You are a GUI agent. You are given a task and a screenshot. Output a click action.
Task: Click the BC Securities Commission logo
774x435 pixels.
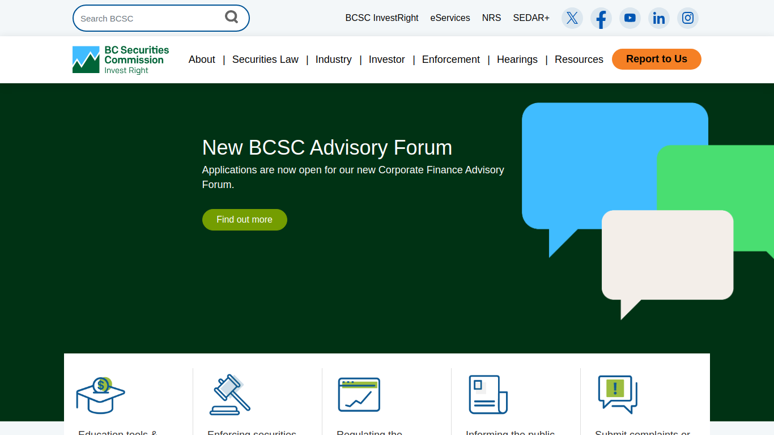pyautogui.click(x=121, y=59)
